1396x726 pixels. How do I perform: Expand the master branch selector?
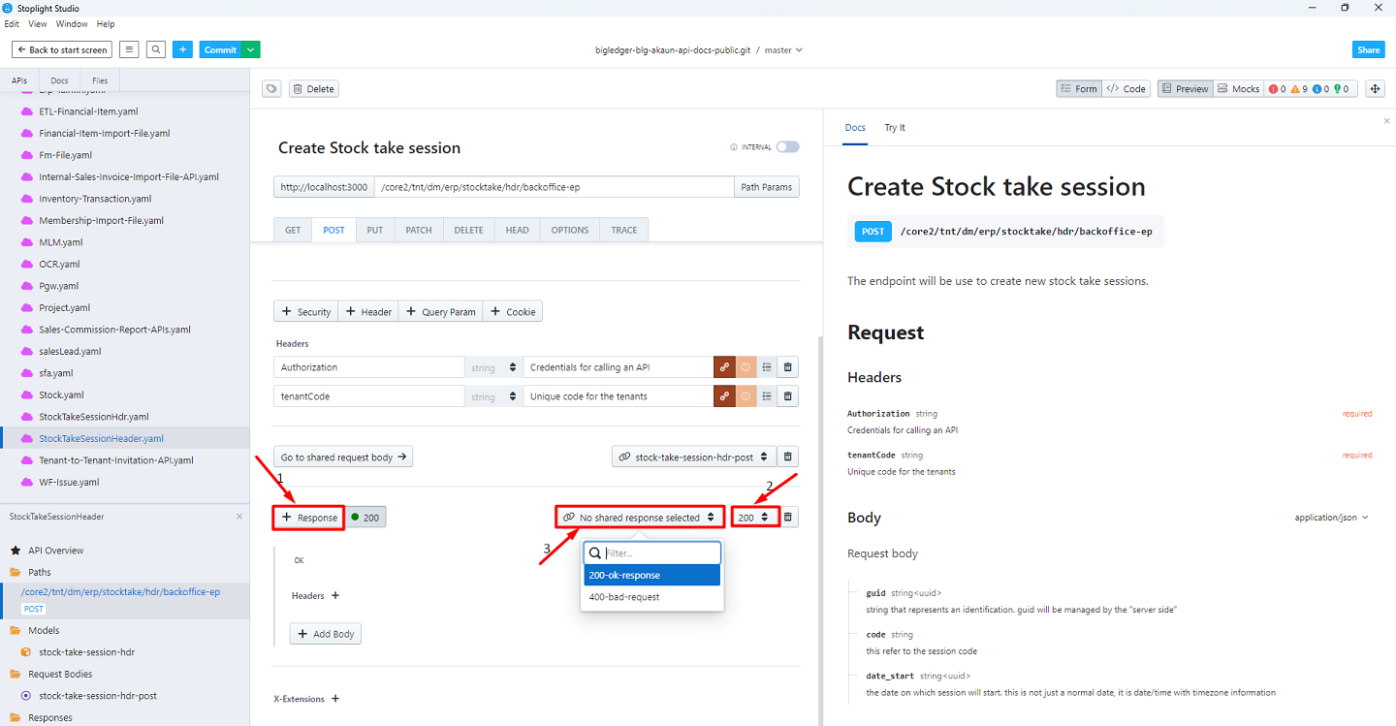(783, 49)
